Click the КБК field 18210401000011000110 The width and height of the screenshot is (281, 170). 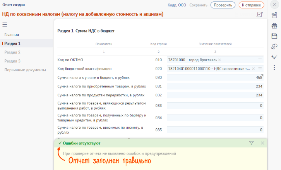point(215,69)
